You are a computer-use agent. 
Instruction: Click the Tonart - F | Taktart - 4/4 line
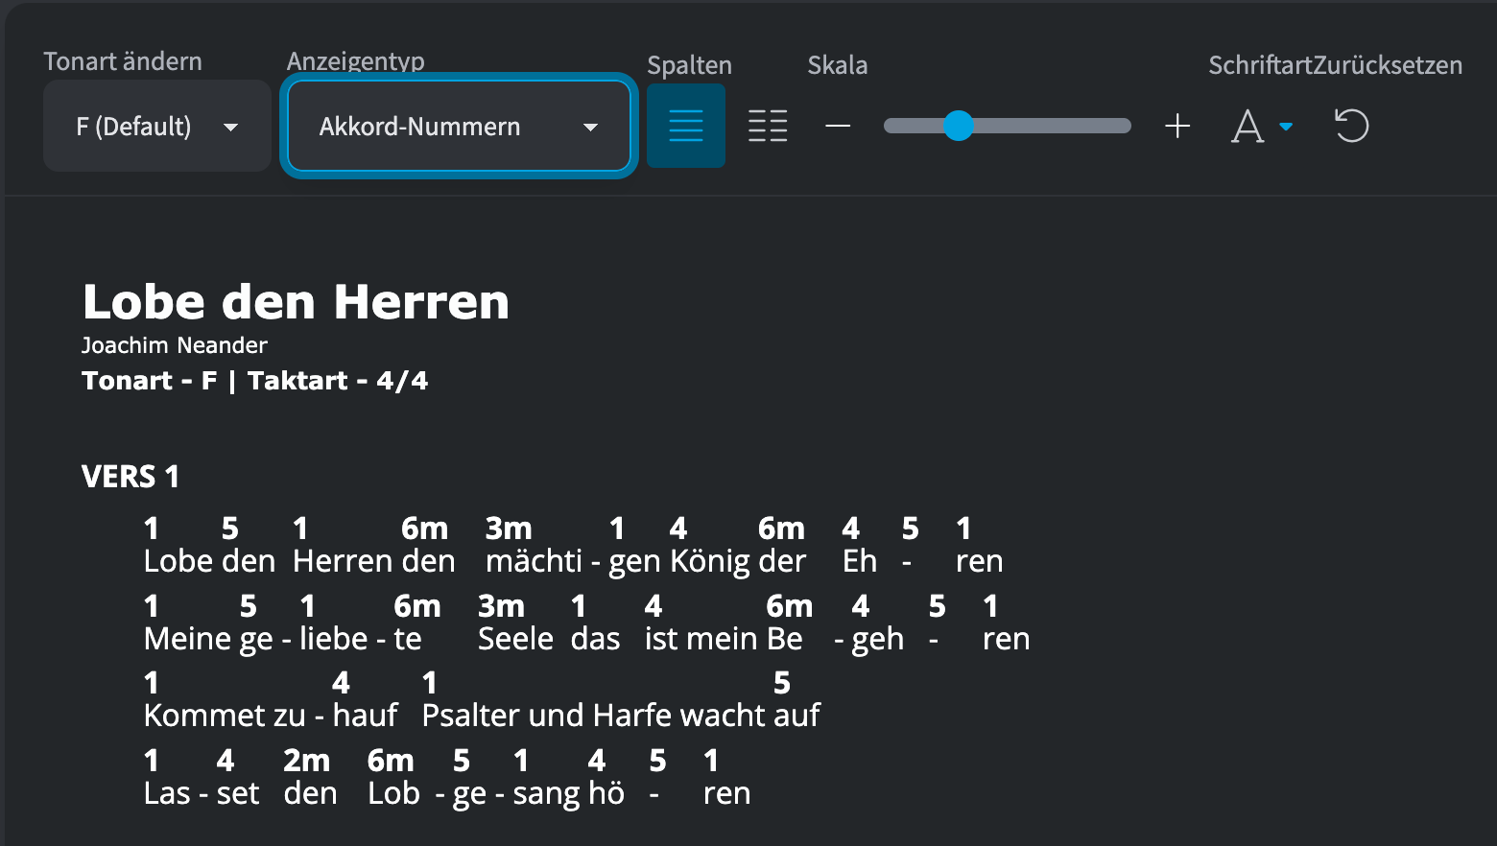point(255,381)
